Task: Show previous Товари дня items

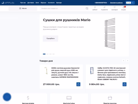Action: point(124,60)
